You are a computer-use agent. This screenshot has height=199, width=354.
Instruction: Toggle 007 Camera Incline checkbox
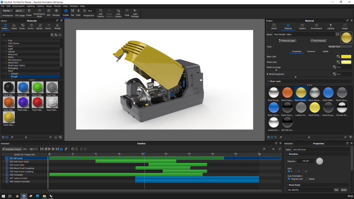pyautogui.click(x=7, y=178)
